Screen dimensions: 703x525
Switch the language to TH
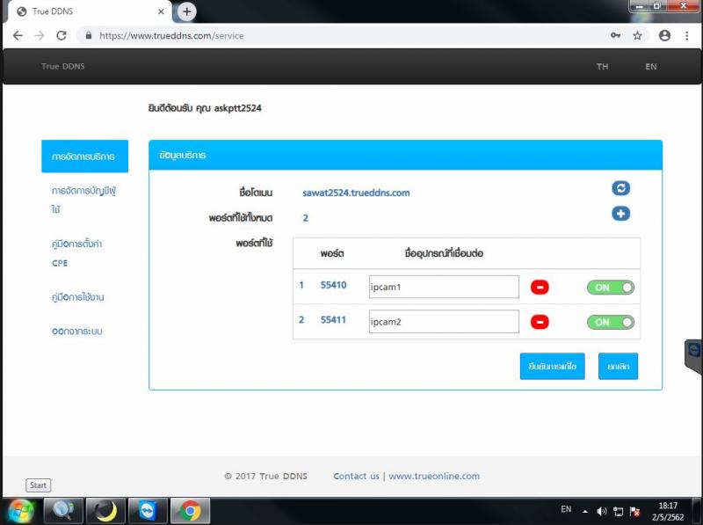coord(602,67)
